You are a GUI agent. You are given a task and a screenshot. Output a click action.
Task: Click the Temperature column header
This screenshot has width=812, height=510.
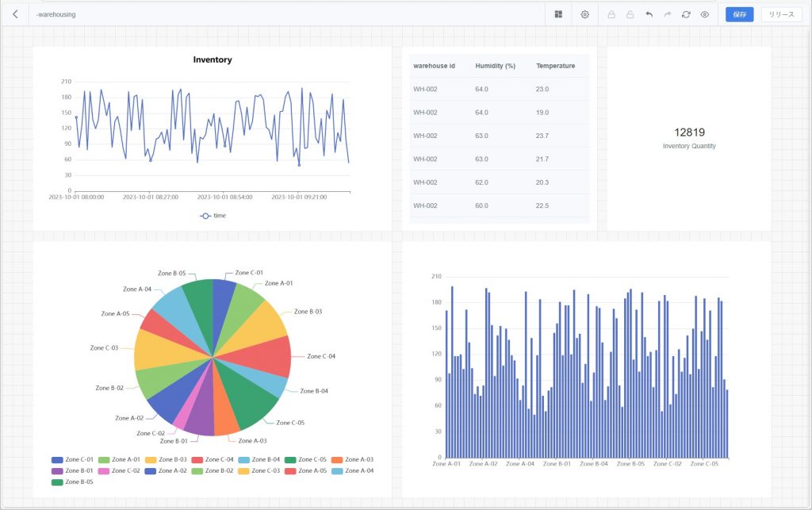point(555,66)
